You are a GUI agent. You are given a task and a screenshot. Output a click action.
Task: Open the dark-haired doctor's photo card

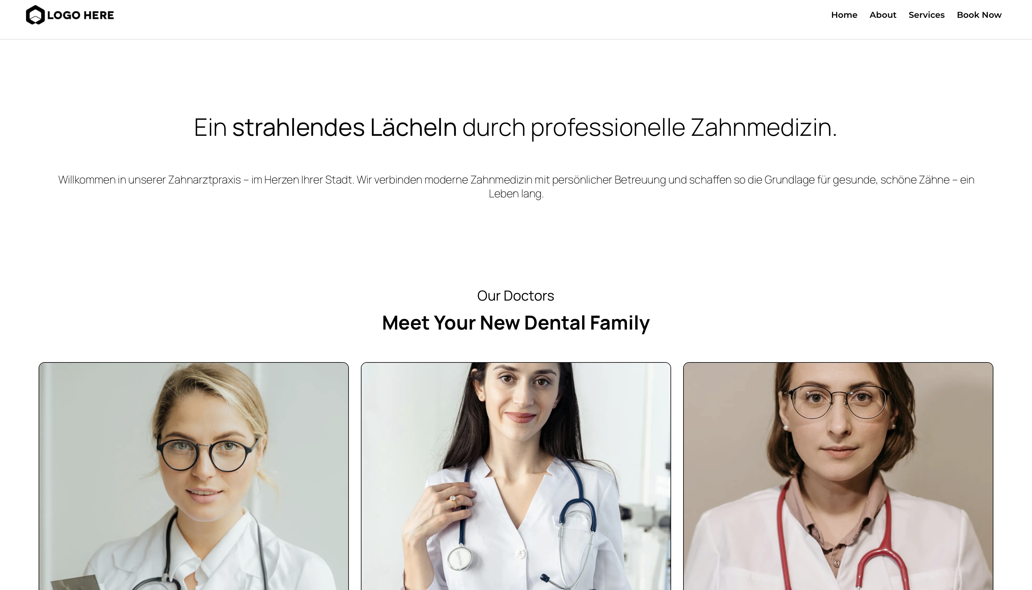point(516,476)
